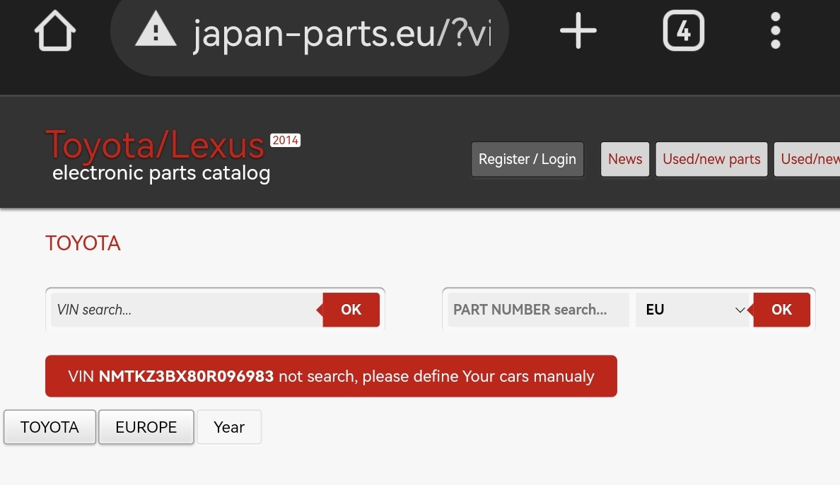
Task: Click the Register / Login button
Action: 527,159
